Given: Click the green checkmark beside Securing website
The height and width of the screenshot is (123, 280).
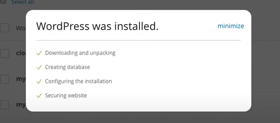Looking at the screenshot, I should point(39,96).
